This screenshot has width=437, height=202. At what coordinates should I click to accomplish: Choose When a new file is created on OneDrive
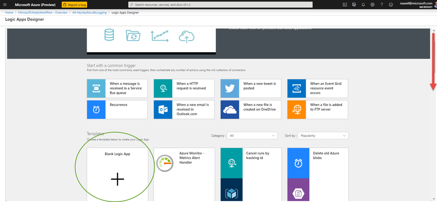tap(259, 107)
